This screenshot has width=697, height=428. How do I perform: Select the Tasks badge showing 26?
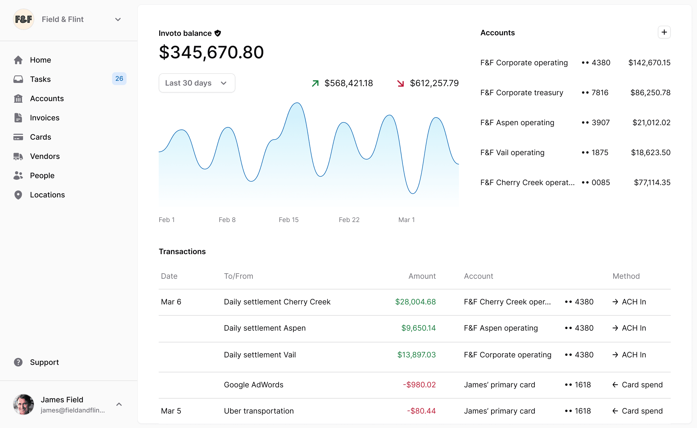point(119,78)
